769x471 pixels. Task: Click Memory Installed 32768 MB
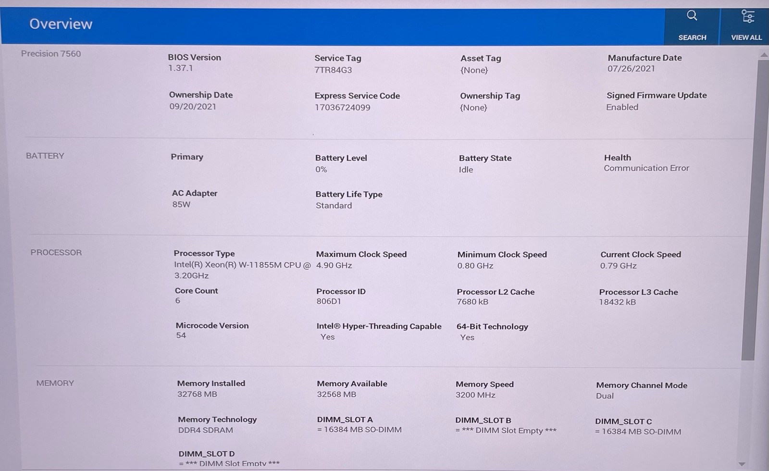tap(197, 394)
